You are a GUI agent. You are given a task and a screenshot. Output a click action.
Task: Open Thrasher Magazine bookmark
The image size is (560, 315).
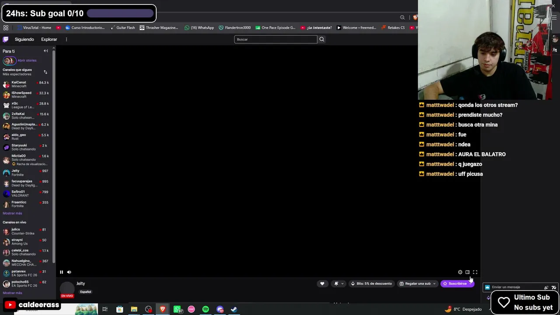pyautogui.click(x=159, y=28)
